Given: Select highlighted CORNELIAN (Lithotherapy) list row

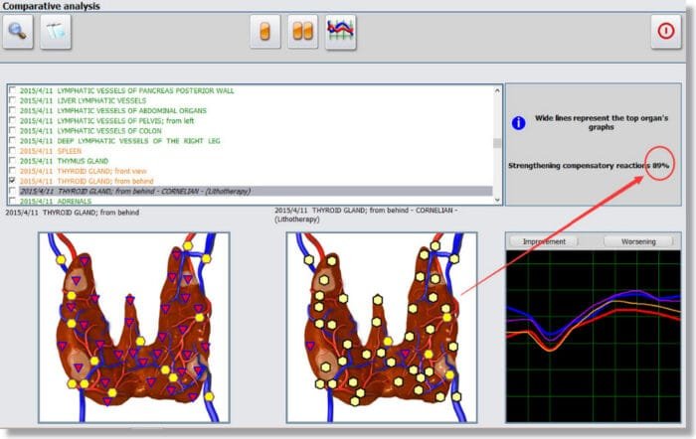Looking at the screenshot, I should 256,191.
